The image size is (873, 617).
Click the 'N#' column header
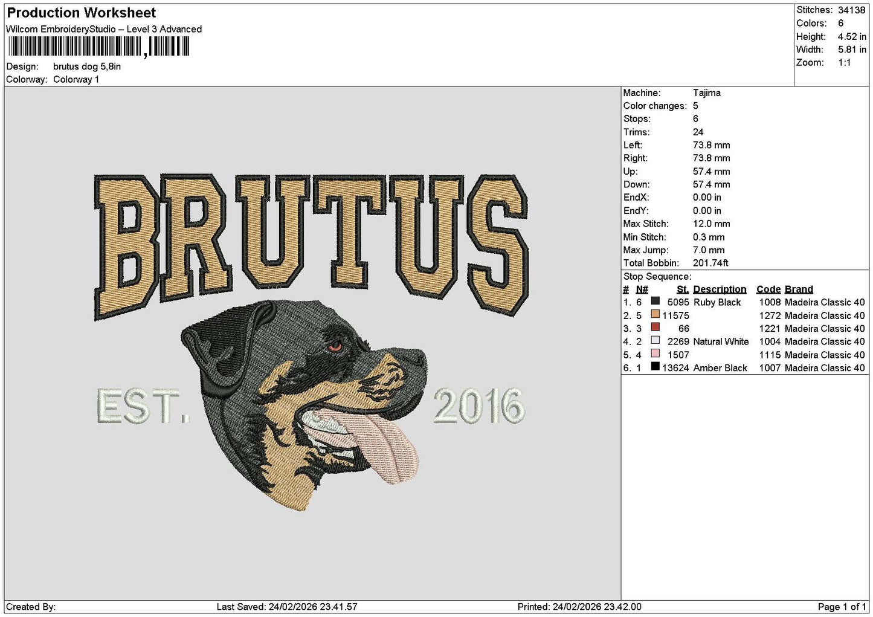pyautogui.click(x=642, y=289)
